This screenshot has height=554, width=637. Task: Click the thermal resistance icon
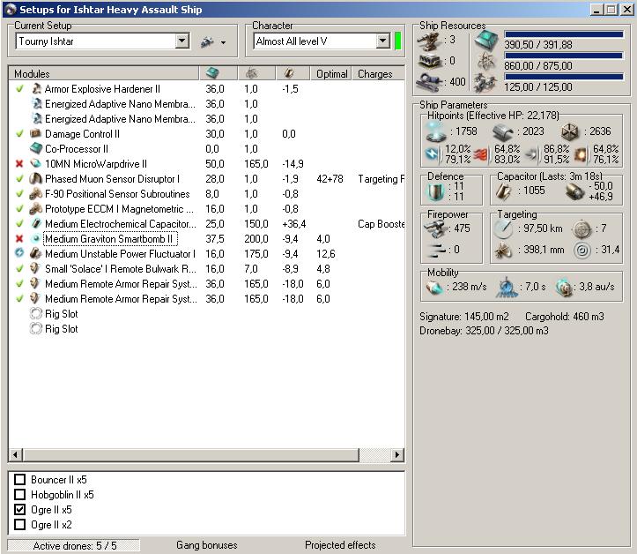[480, 154]
